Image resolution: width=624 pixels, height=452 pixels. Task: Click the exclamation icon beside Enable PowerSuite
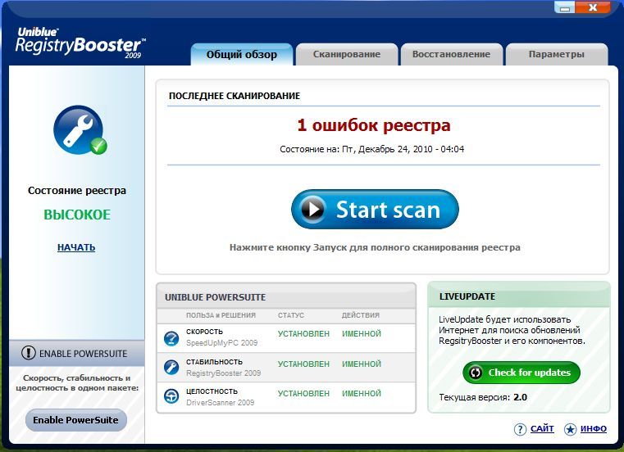pos(28,353)
